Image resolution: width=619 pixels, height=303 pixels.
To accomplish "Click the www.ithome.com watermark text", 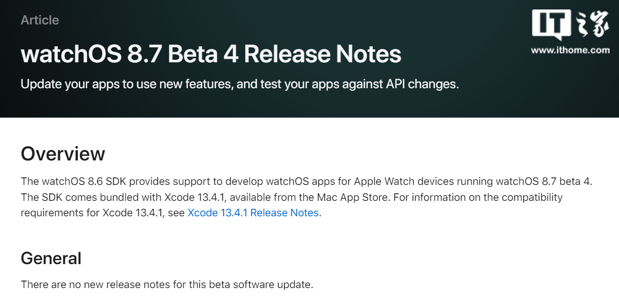I will point(570,50).
